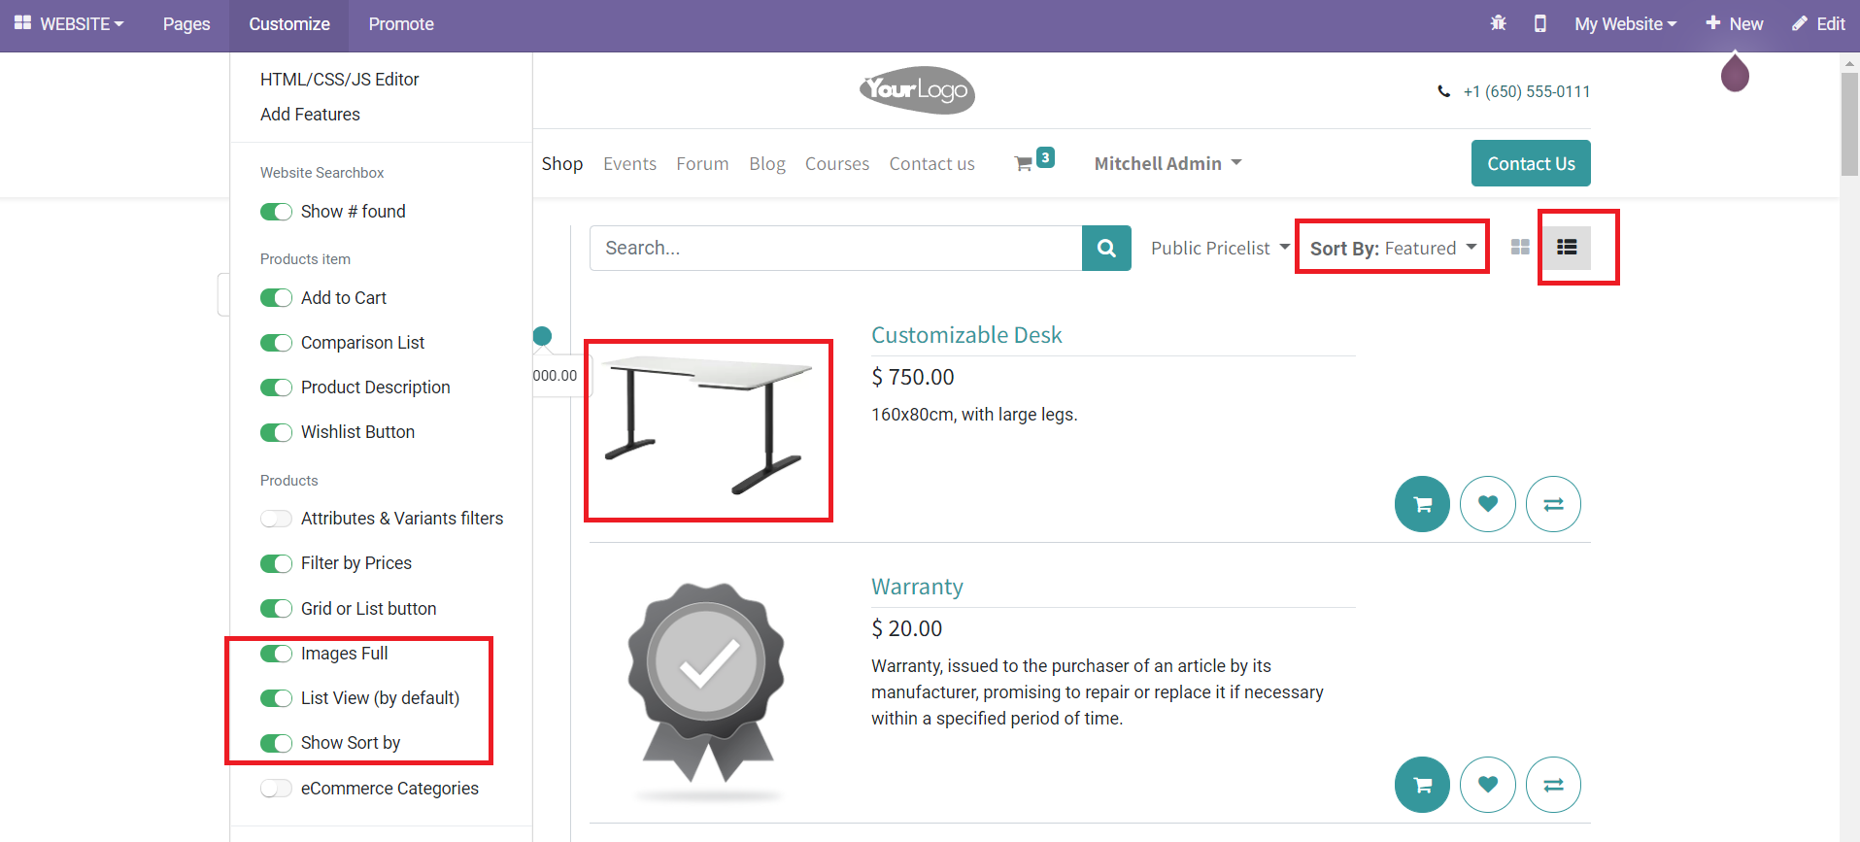Open the Blog navigation tab
The width and height of the screenshot is (1860, 842).
point(766,163)
